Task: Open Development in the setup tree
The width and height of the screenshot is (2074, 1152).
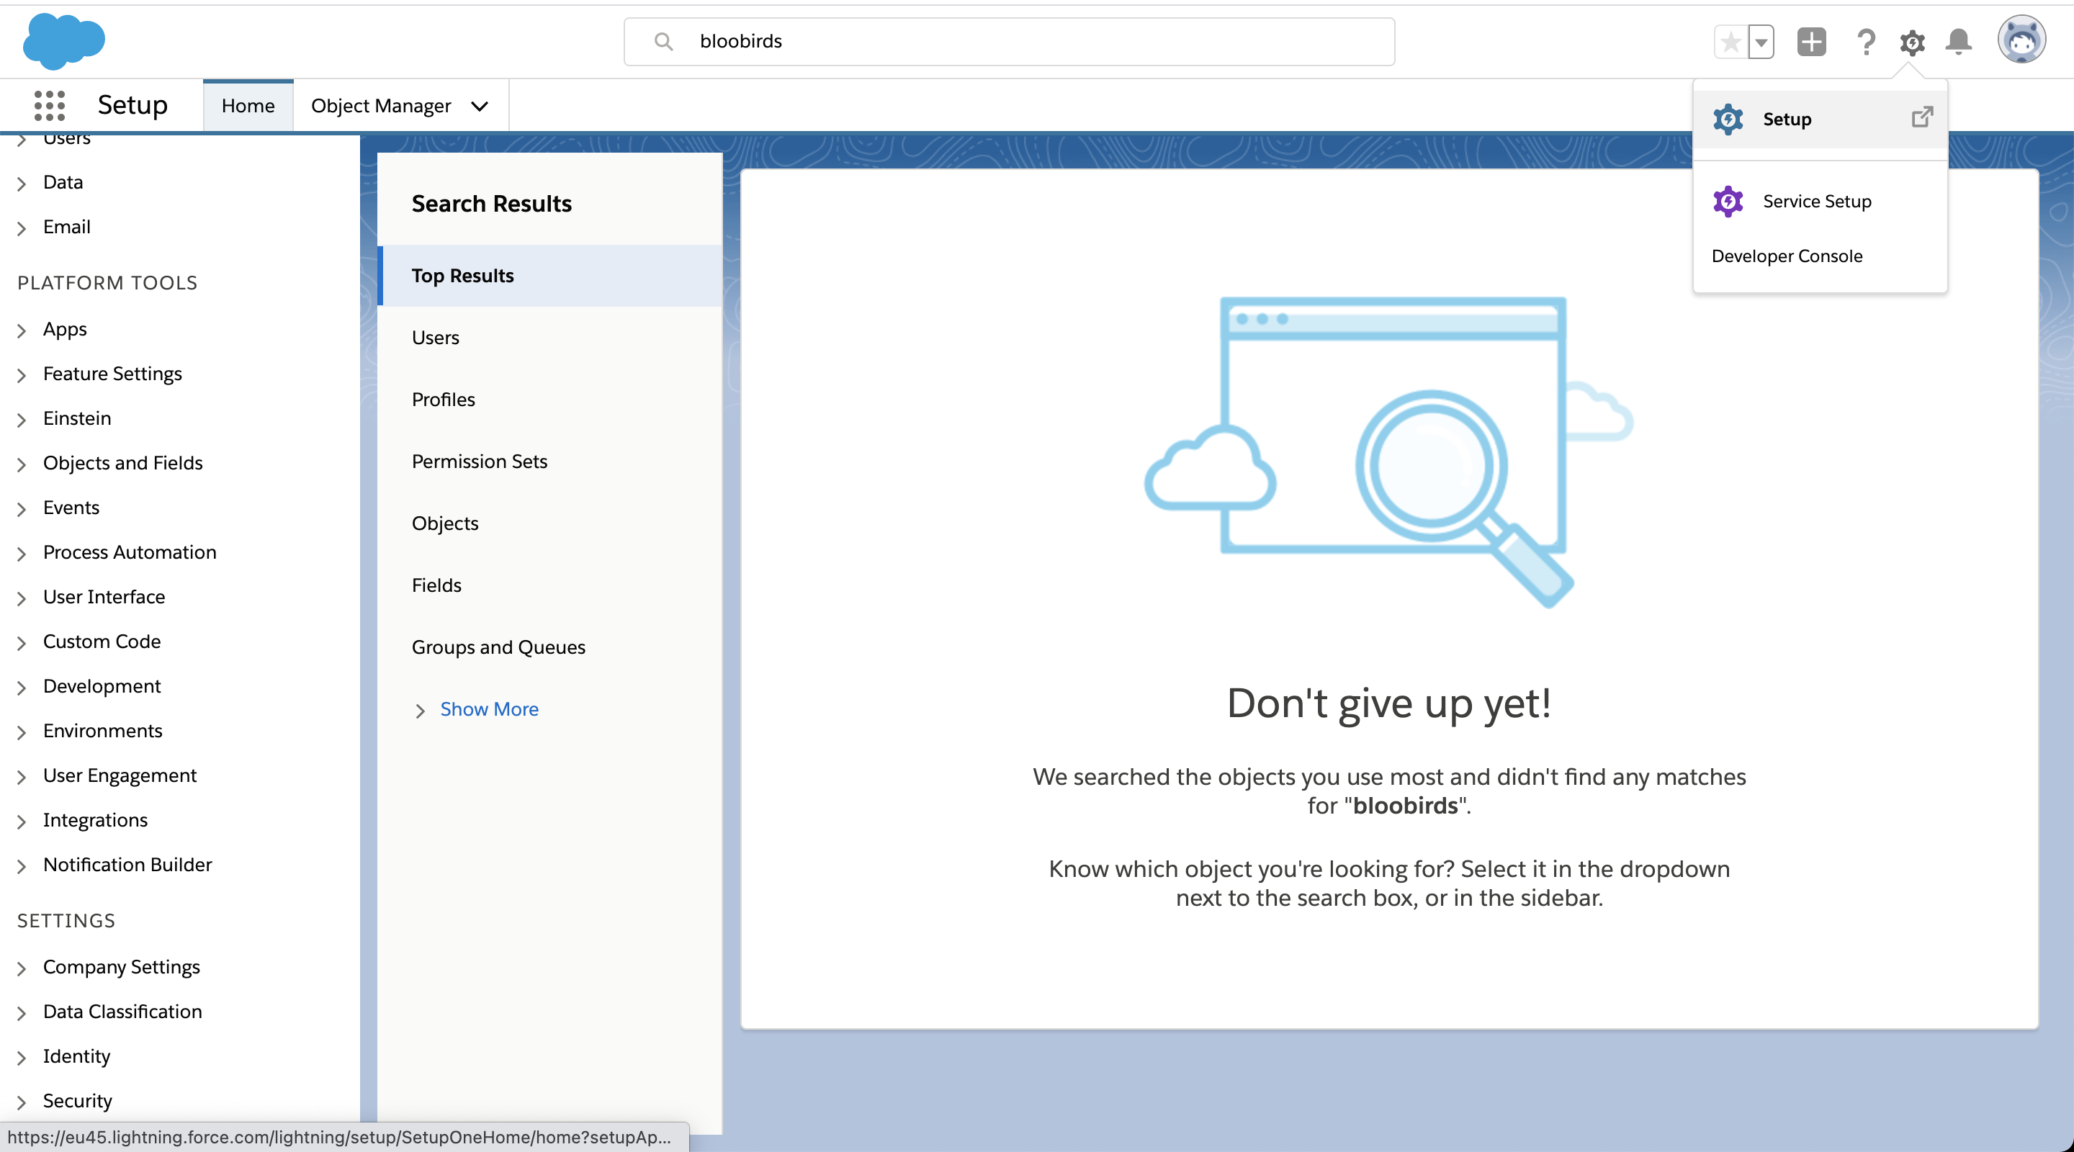Action: tap(102, 686)
